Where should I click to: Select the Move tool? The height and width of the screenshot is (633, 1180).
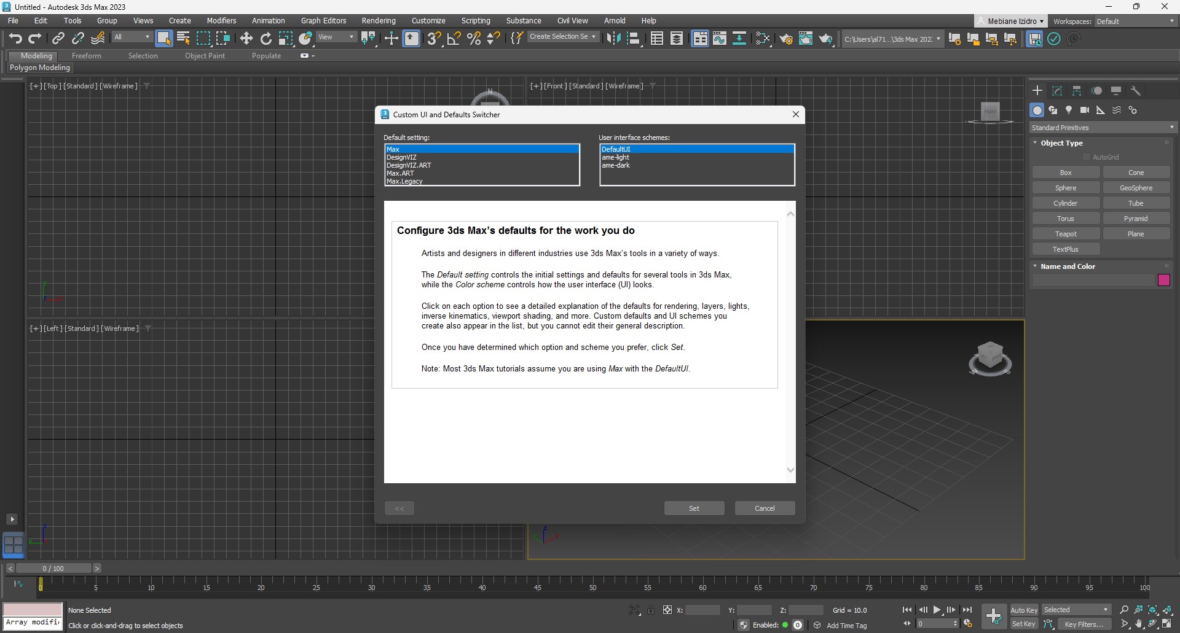tap(246, 39)
